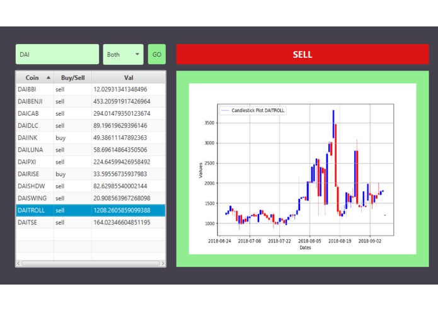The image size is (438, 311).
Task: Click value 49.38611147892363
Action: (120, 137)
